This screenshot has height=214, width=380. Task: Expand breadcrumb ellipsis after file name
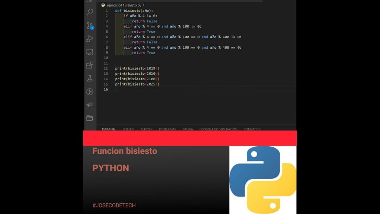pyautogui.click(x=147, y=5)
